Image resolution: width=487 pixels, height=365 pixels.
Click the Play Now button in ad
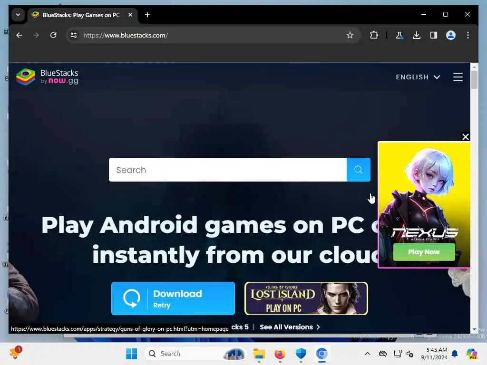coord(424,252)
